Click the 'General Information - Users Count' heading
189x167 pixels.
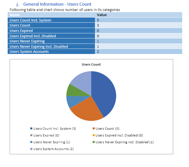coord(57,4)
